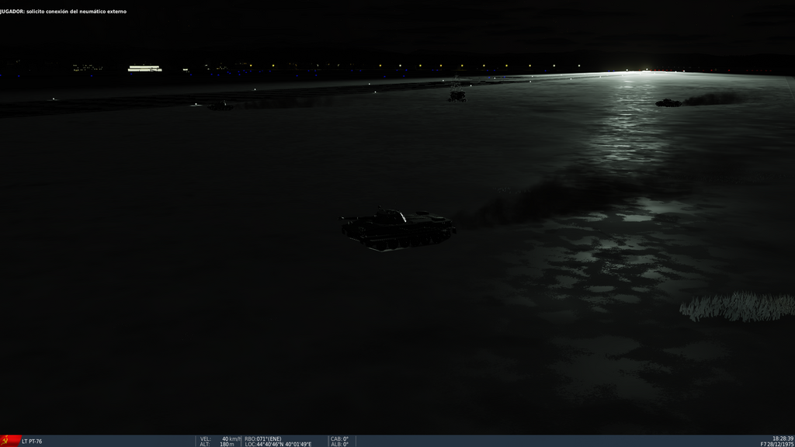Screen dimensions: 795x447
Task: Click the 'ALB: 0°' roll readout
Action: click(340, 445)
